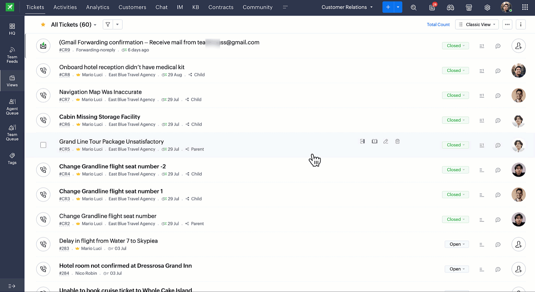Image resolution: width=535 pixels, height=292 pixels.
Task: Open the filter icon near All Tickets
Action: coord(108,24)
